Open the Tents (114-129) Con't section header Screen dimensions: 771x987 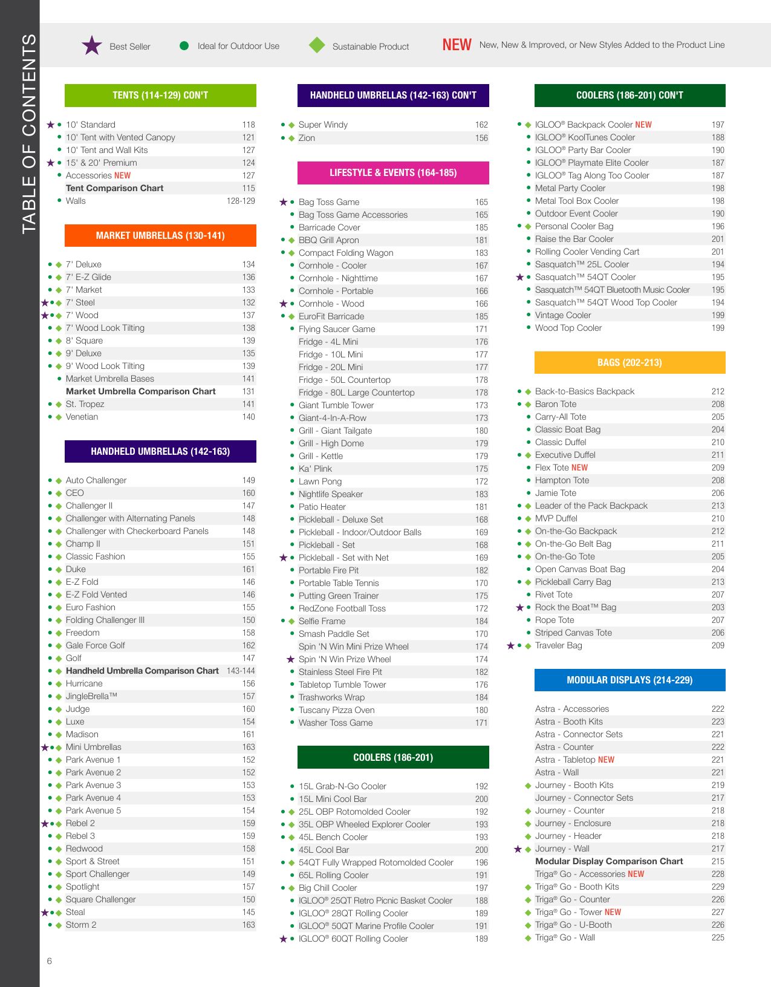pos(160,96)
